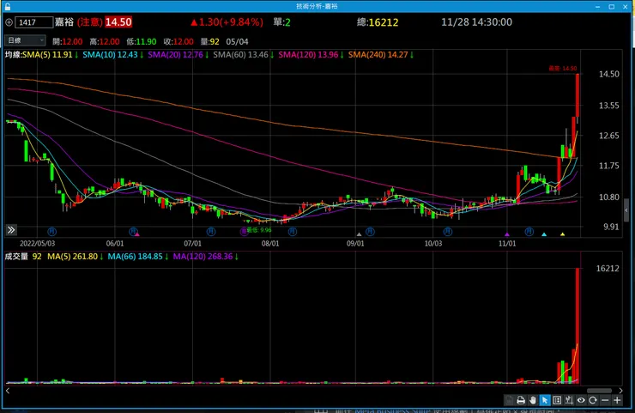The image size is (635, 413).
Task: Open the panel layout icon in the toolbar
Action: point(557,400)
